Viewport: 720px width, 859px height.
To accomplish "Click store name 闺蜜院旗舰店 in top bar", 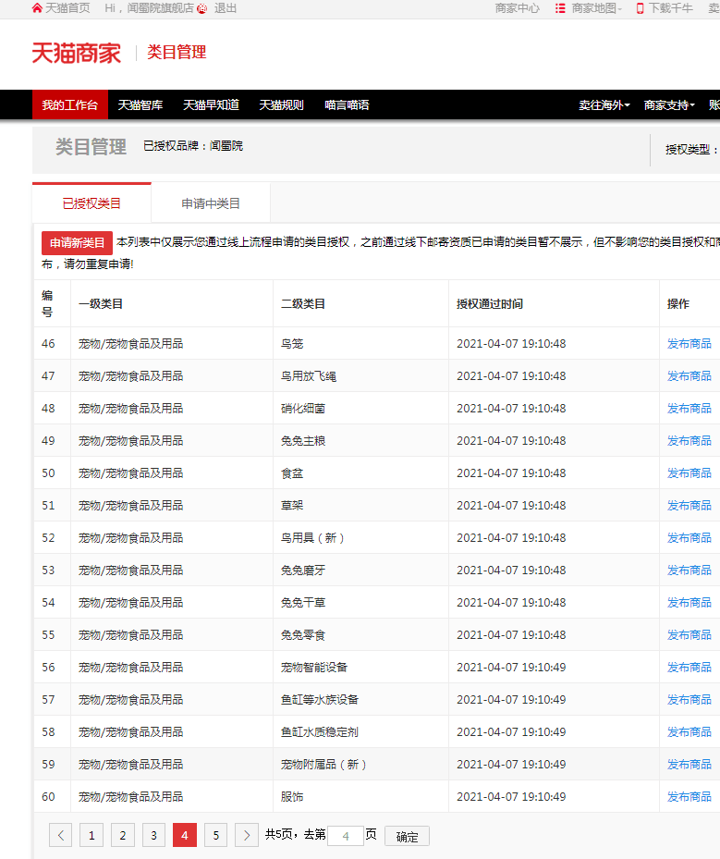I will click(x=161, y=8).
